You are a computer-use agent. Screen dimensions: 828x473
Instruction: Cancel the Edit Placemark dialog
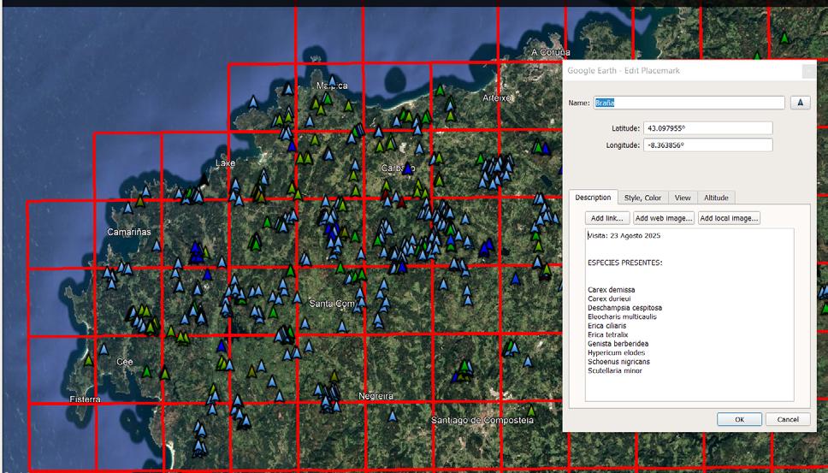point(787,419)
